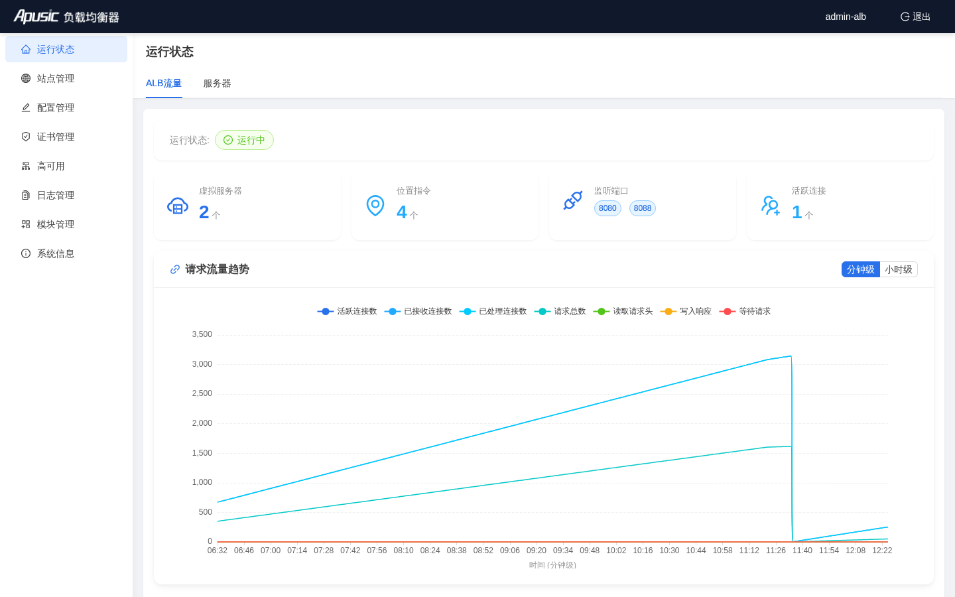Click the user-add icon in 活跃连接 card
Image resolution: width=955 pixels, height=597 pixels.
point(771,206)
